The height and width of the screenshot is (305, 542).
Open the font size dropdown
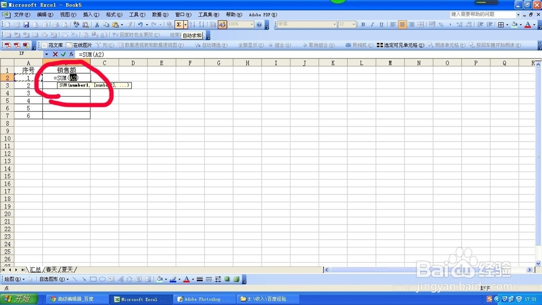(353, 24)
